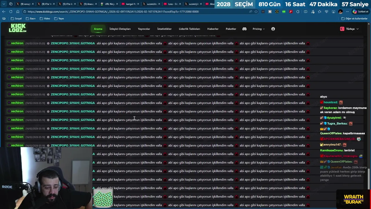The height and width of the screenshot is (209, 371).
Task: Expand the Pricing dropdown
Action: pos(259,29)
